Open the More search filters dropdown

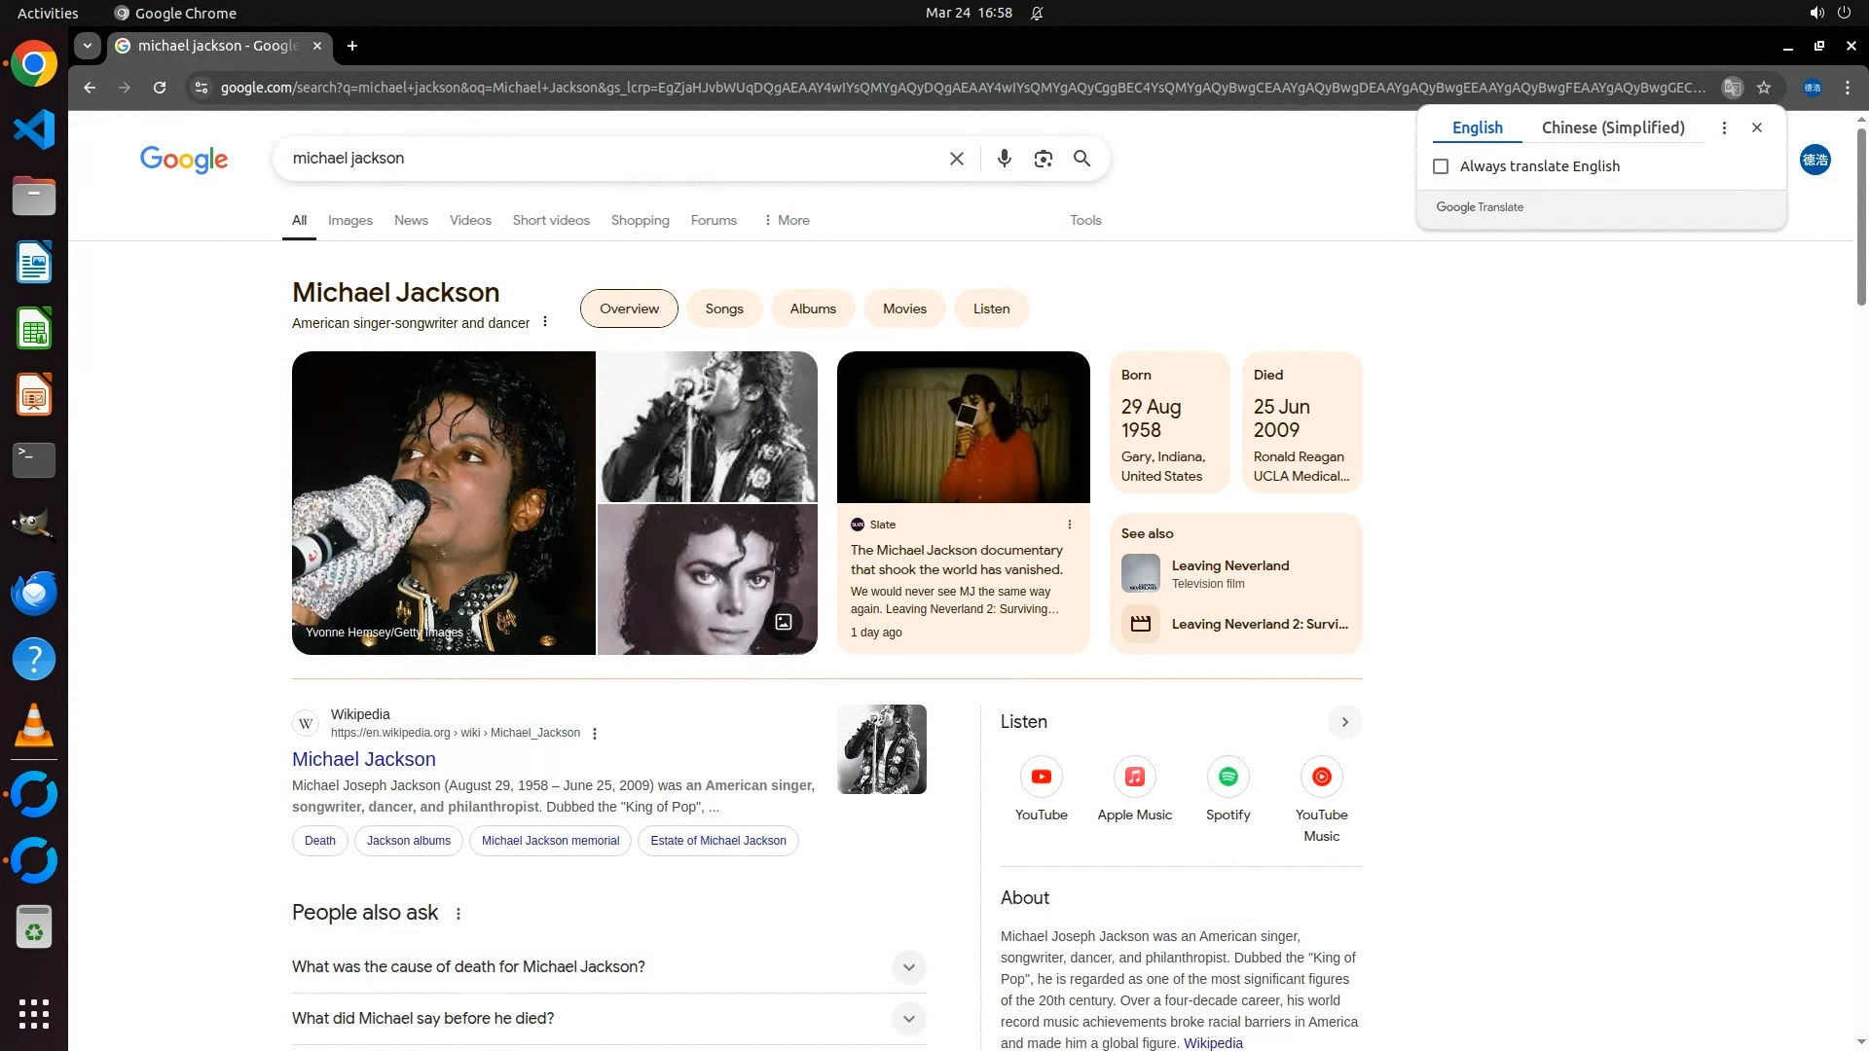pyautogui.click(x=787, y=221)
